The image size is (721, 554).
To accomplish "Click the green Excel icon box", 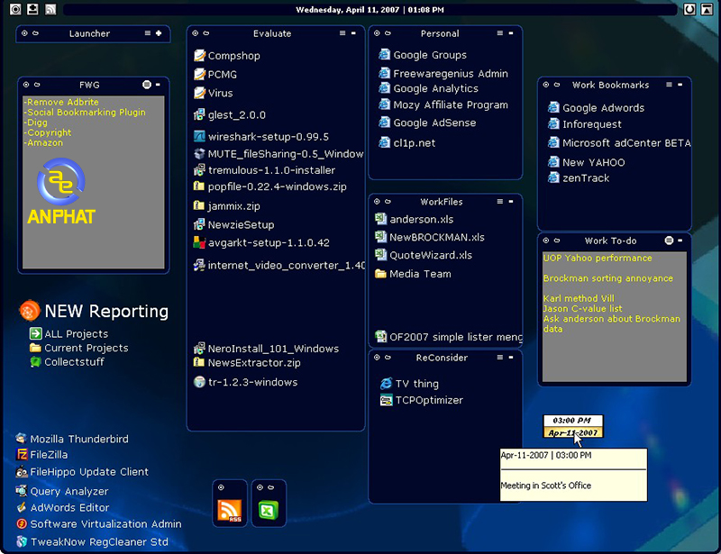I will click(269, 510).
